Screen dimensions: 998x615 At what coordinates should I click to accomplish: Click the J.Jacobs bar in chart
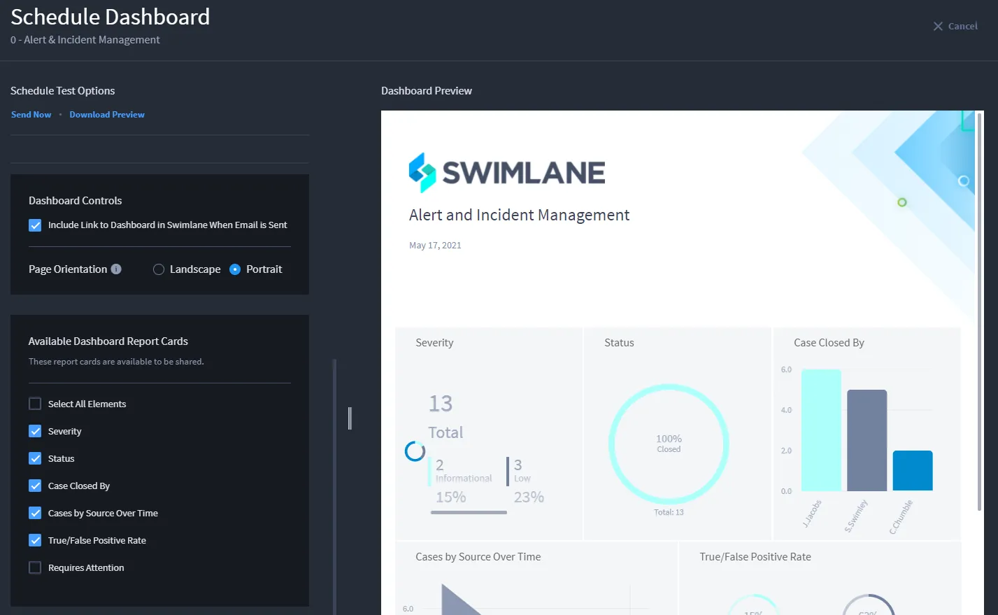(821, 430)
